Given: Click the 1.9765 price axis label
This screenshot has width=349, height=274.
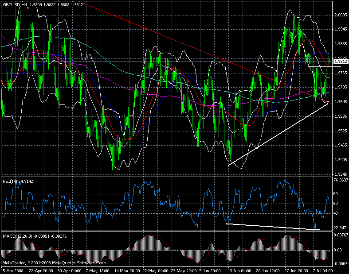Looking at the screenshot, I should pyautogui.click(x=341, y=73).
